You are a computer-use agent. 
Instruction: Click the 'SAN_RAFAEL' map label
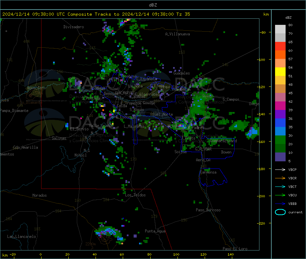[x=125, y=93]
